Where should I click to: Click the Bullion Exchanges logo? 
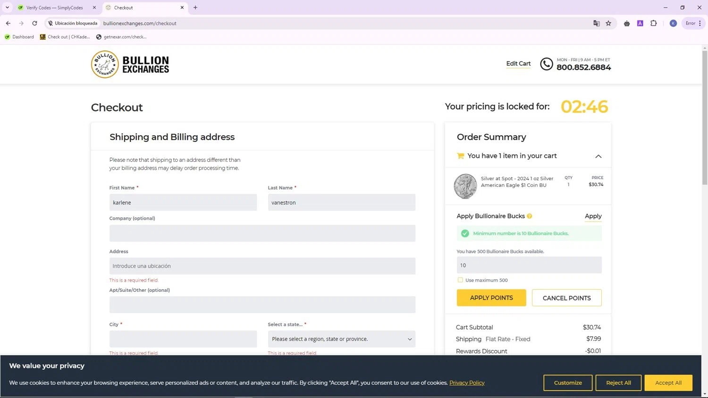point(130,65)
